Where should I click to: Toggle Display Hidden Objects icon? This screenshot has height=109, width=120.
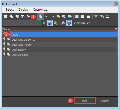point(70,16)
